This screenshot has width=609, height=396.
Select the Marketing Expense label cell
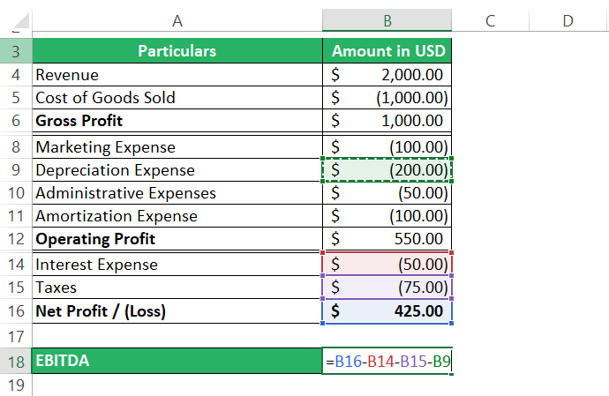177,147
